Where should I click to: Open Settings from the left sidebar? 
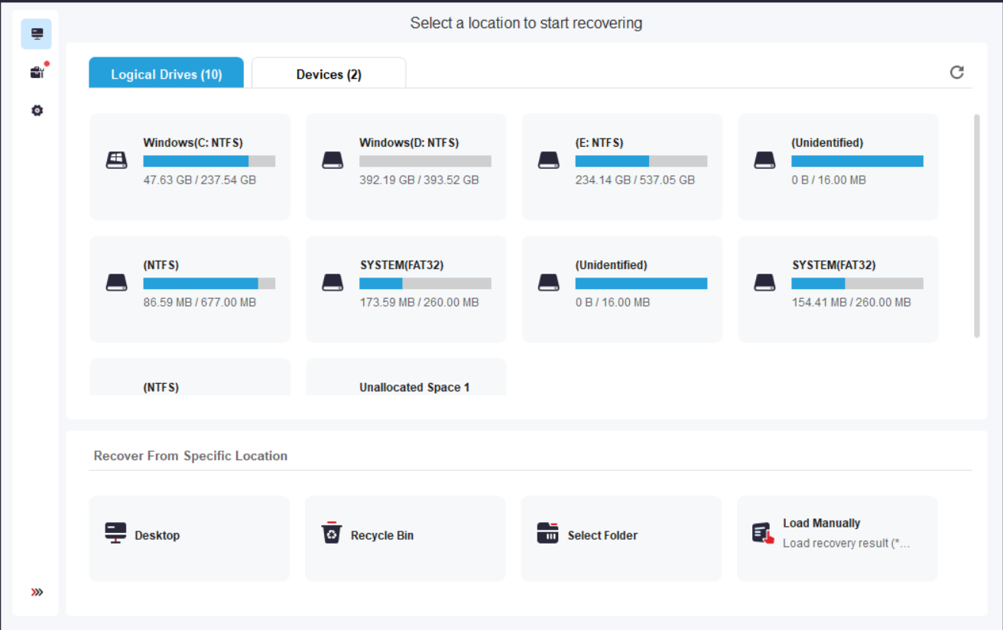coord(36,110)
